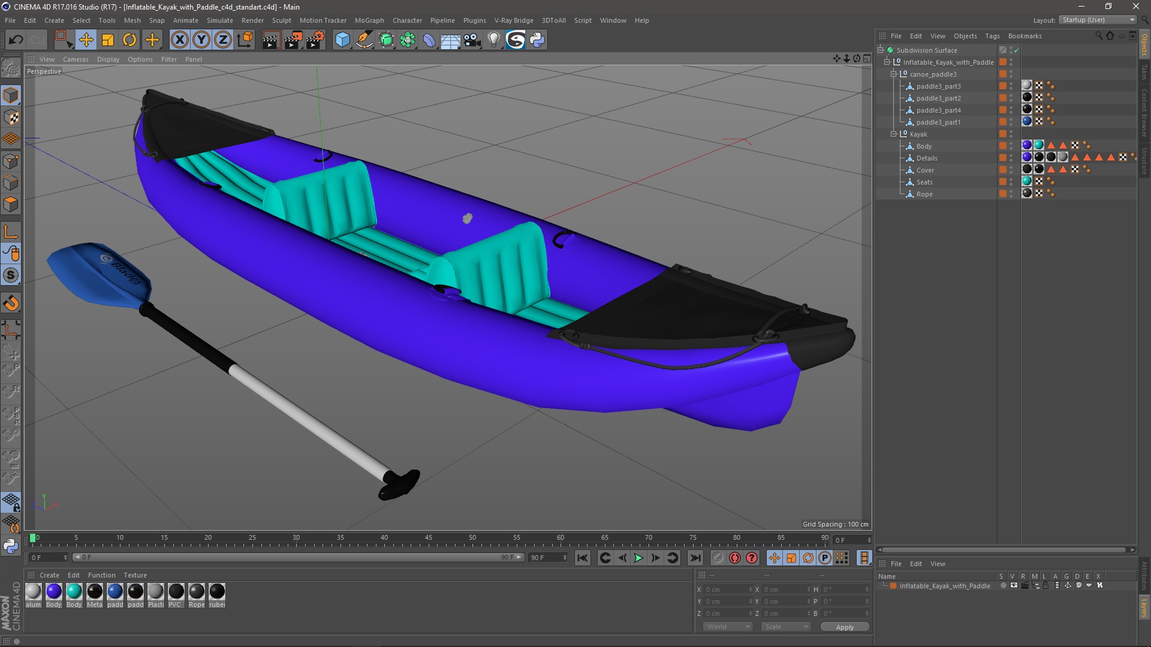Open the Layout dropdown Startup (User)
Screen dimensions: 1151x647
pos(1098,20)
